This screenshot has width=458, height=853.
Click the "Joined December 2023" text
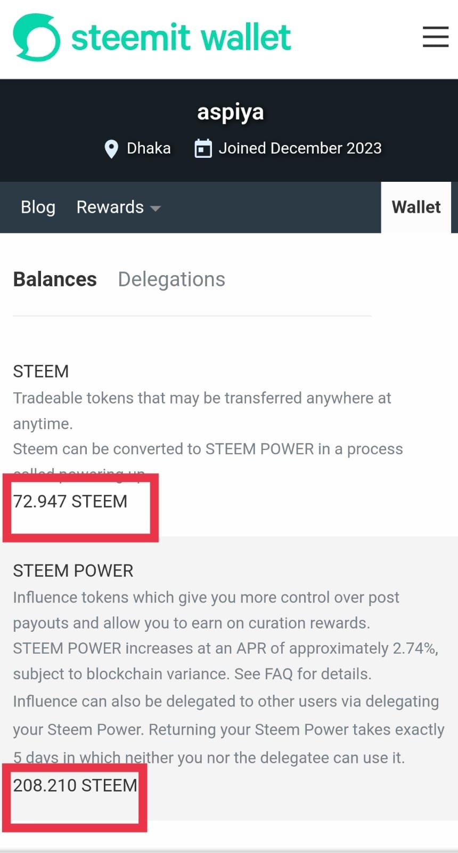point(300,148)
